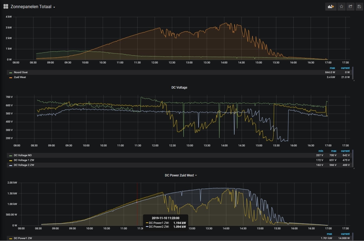The image size is (364, 241).
Task: Sort the DC Power legend by current
Action: pos(345,234)
